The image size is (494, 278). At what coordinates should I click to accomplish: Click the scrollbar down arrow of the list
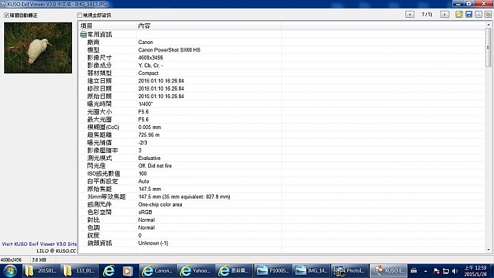pyautogui.click(x=489, y=250)
